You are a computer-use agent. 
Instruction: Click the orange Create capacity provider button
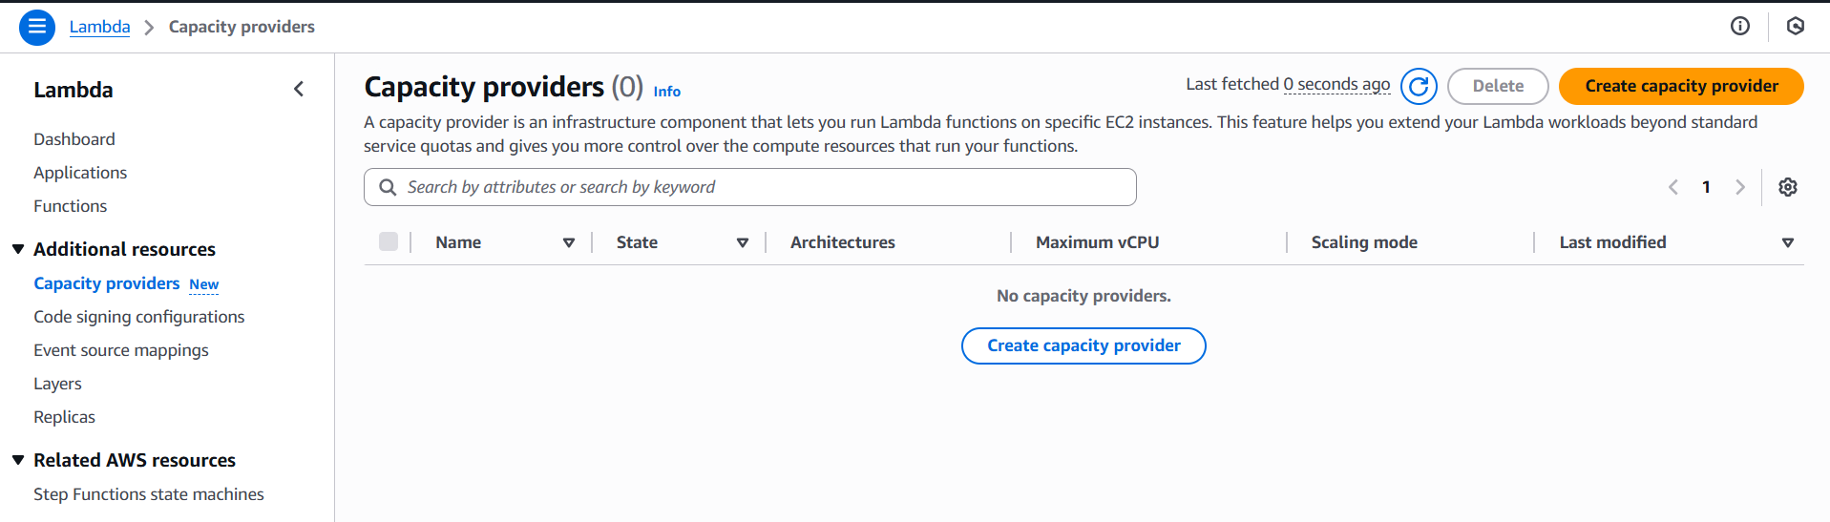click(1680, 86)
